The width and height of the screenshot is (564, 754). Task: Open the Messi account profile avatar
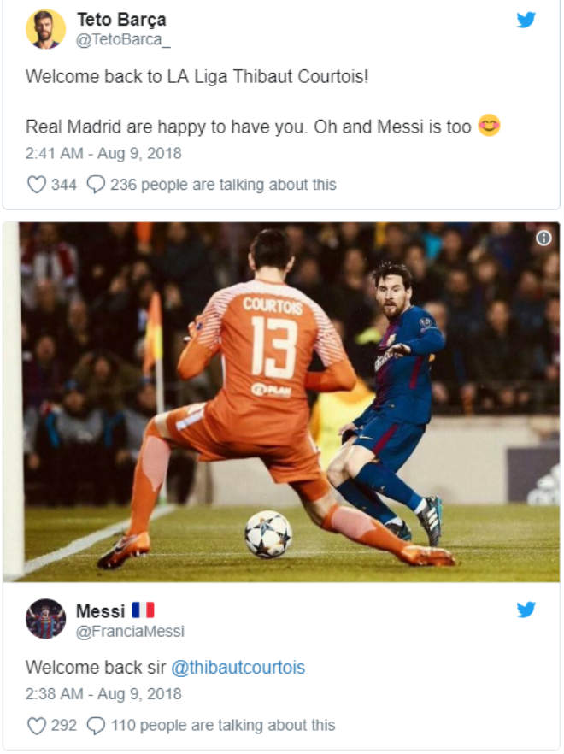coord(45,618)
